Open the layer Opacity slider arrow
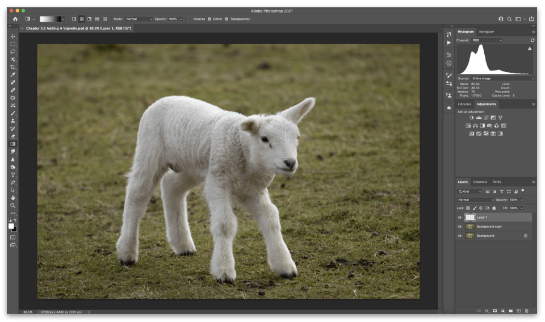This screenshot has width=545, height=322. point(521,200)
